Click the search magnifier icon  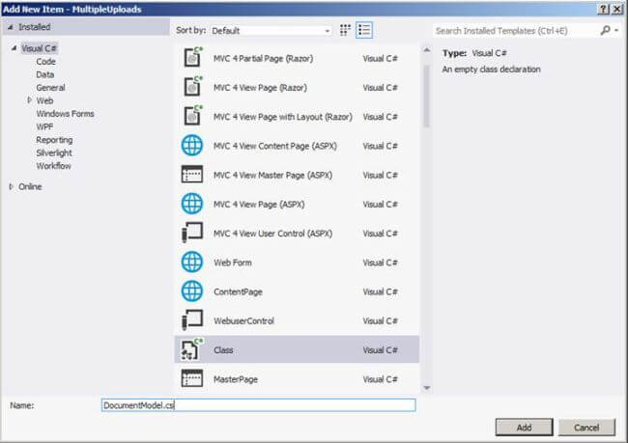click(605, 30)
